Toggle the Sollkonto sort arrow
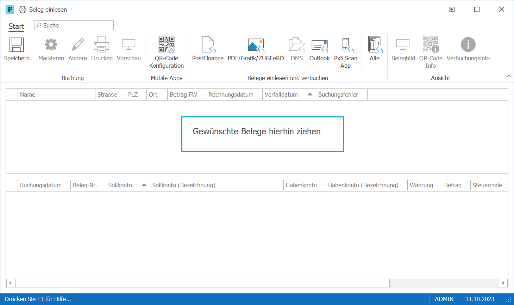Viewport: 514px width, 305px height. point(144,185)
